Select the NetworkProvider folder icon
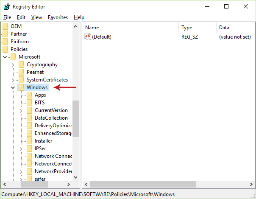256x199 pixels. (29, 171)
